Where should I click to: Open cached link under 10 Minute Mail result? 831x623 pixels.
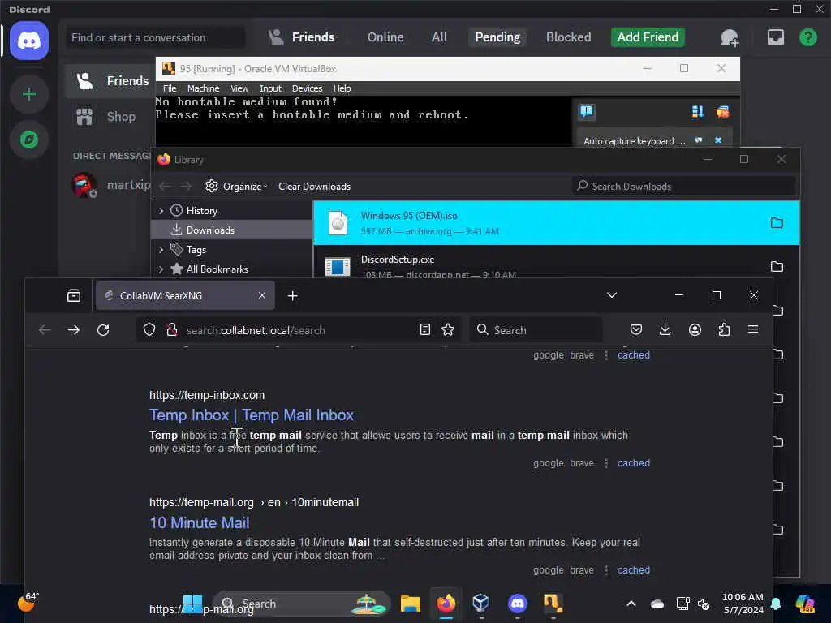pyautogui.click(x=633, y=570)
